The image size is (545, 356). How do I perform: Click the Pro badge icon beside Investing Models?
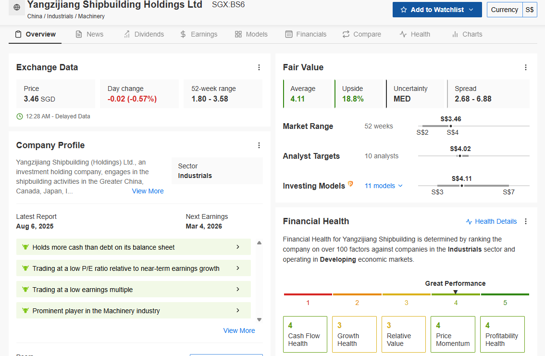[x=350, y=184]
